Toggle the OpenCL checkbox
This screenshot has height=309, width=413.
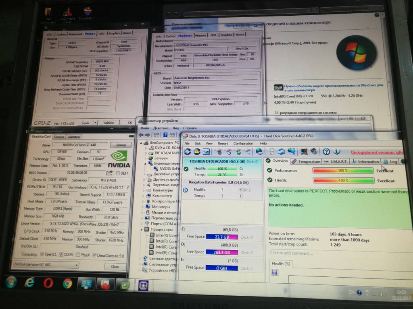[42, 254]
